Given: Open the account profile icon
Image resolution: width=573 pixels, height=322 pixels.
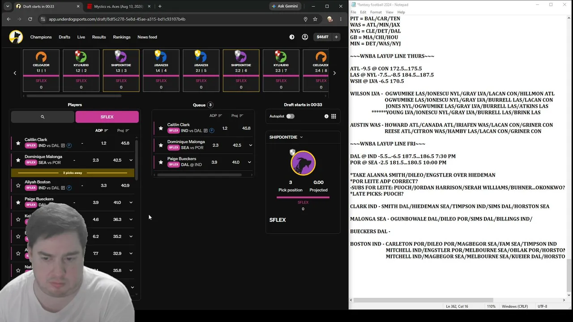Looking at the screenshot, I should point(305,37).
